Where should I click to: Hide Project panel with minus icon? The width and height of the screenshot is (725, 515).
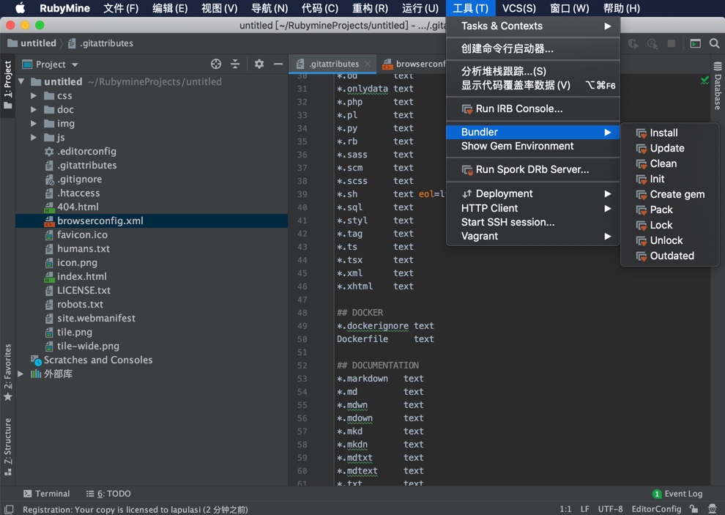pos(278,64)
